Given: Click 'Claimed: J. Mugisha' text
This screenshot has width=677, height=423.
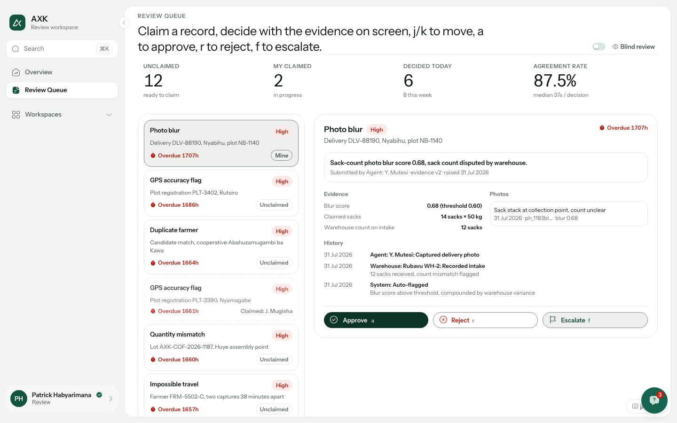Looking at the screenshot, I should click(x=266, y=311).
